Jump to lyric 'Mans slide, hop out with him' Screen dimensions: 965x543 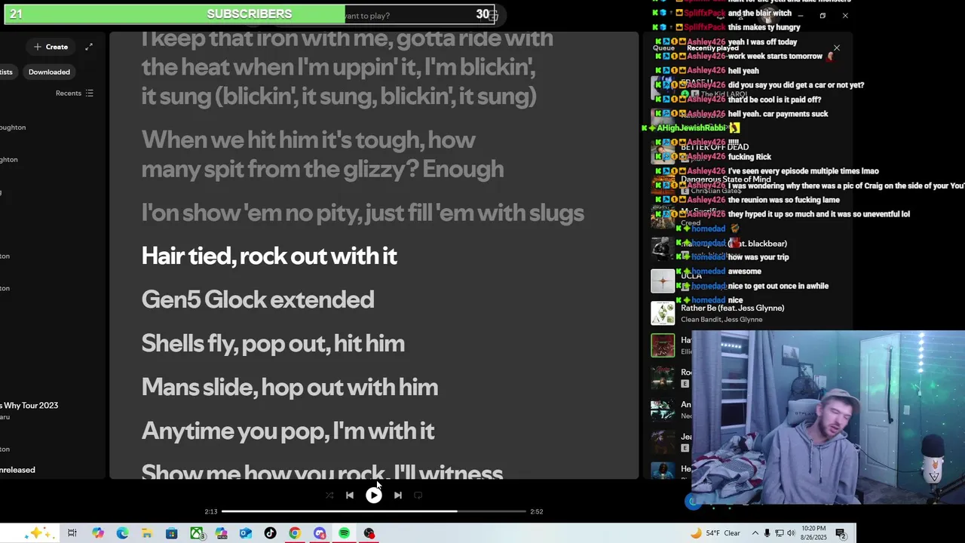[x=289, y=387]
